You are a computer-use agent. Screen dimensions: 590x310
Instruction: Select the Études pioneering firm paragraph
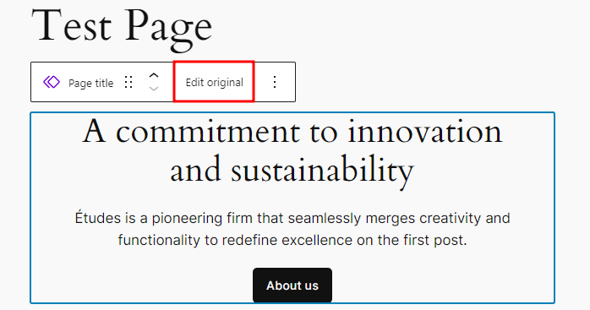click(x=292, y=229)
